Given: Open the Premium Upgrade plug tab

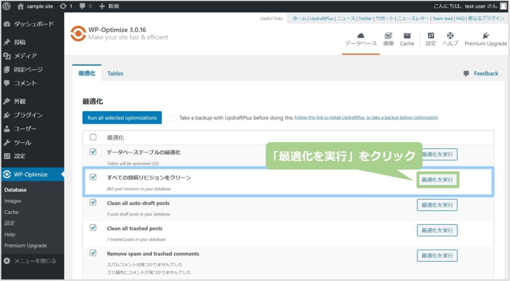Looking at the screenshot, I should click(x=486, y=39).
